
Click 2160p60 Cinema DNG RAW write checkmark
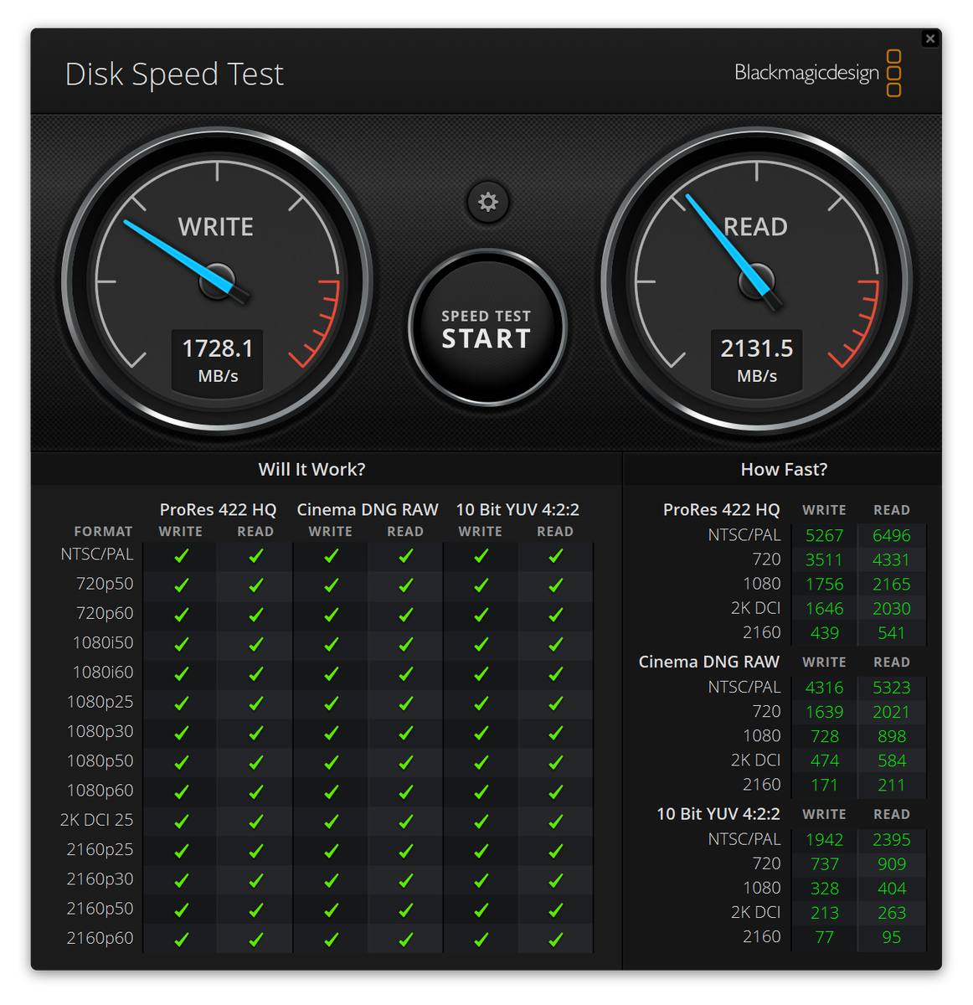[331, 939]
